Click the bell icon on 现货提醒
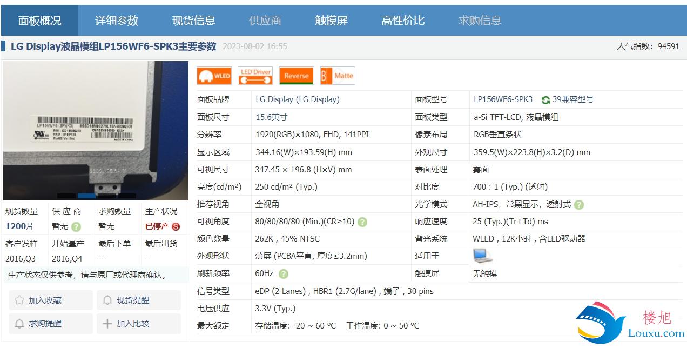687x348 pixels. point(107,300)
